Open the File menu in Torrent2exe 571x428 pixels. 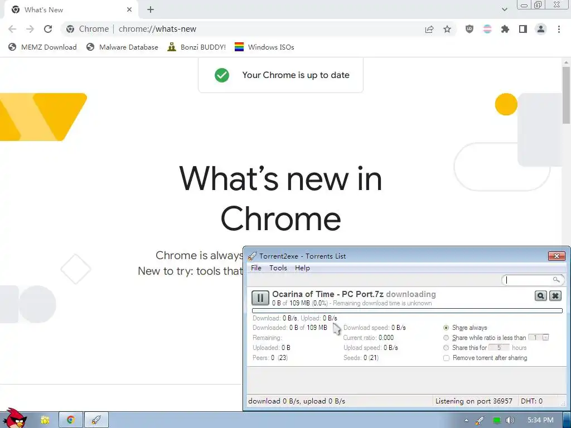(256, 268)
